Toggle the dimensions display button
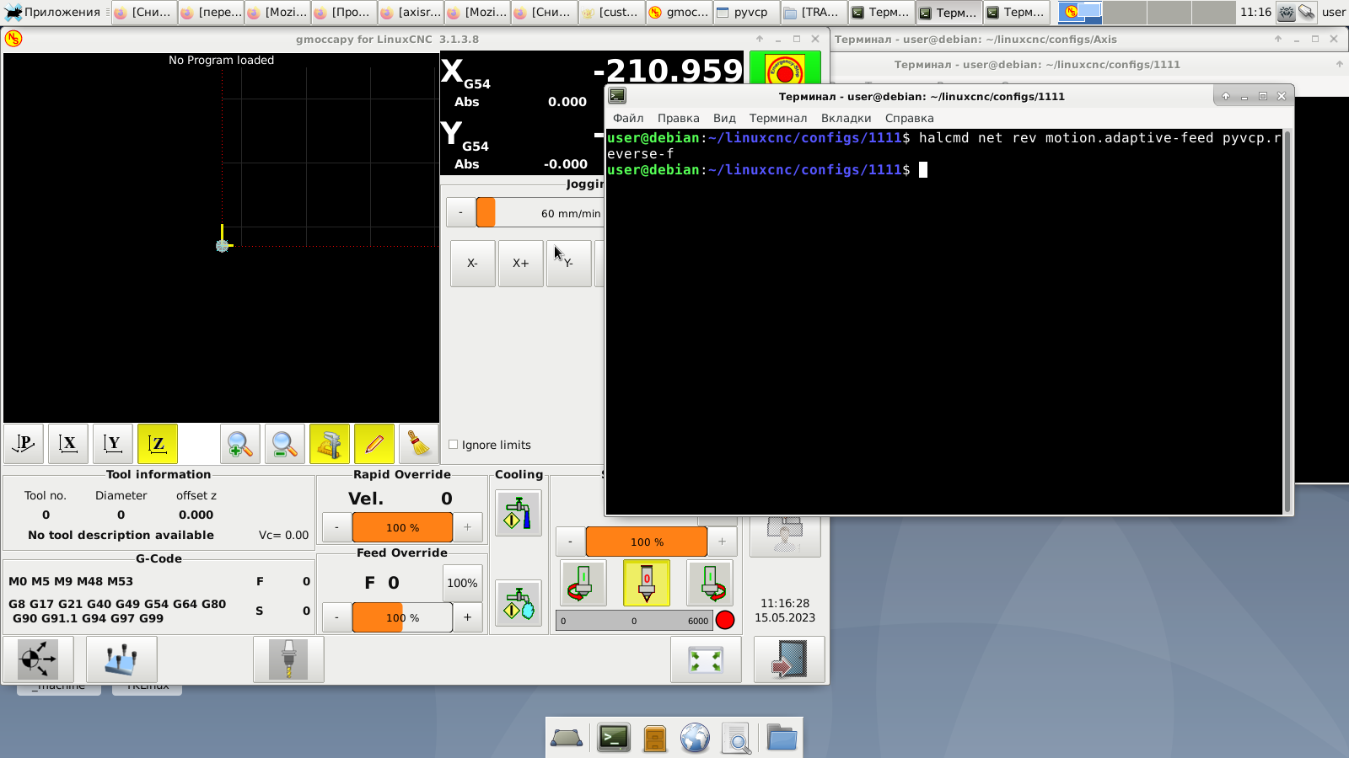The image size is (1349, 758). click(x=330, y=444)
